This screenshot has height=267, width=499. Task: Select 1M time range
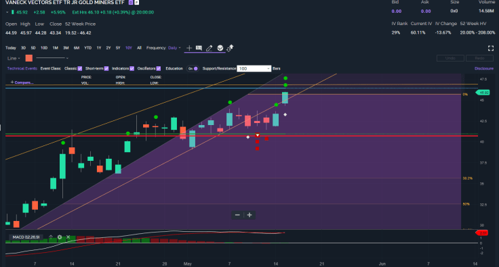click(56, 48)
